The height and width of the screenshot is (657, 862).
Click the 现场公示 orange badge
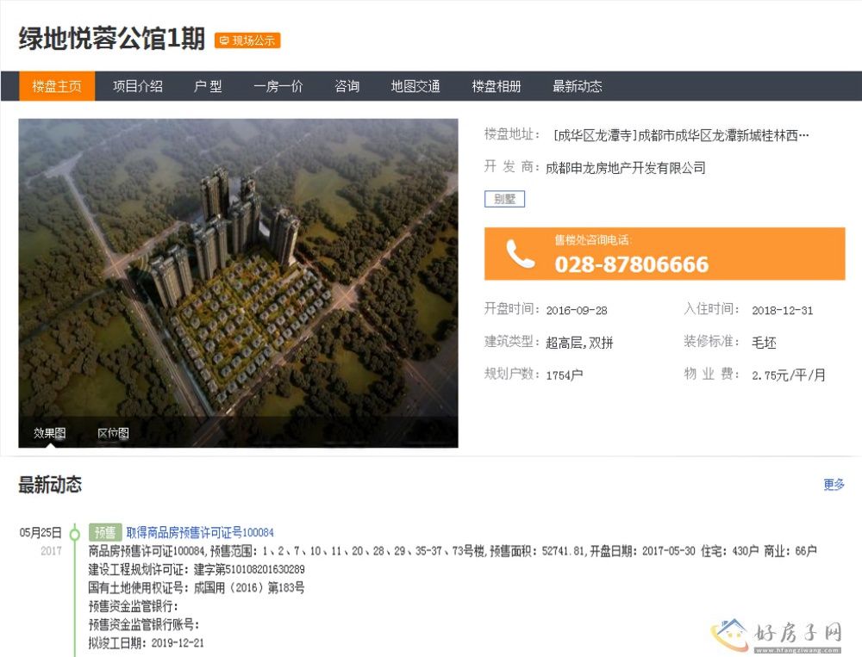(247, 40)
